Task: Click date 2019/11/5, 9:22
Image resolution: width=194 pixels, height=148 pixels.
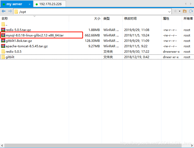Action: pos(136,46)
